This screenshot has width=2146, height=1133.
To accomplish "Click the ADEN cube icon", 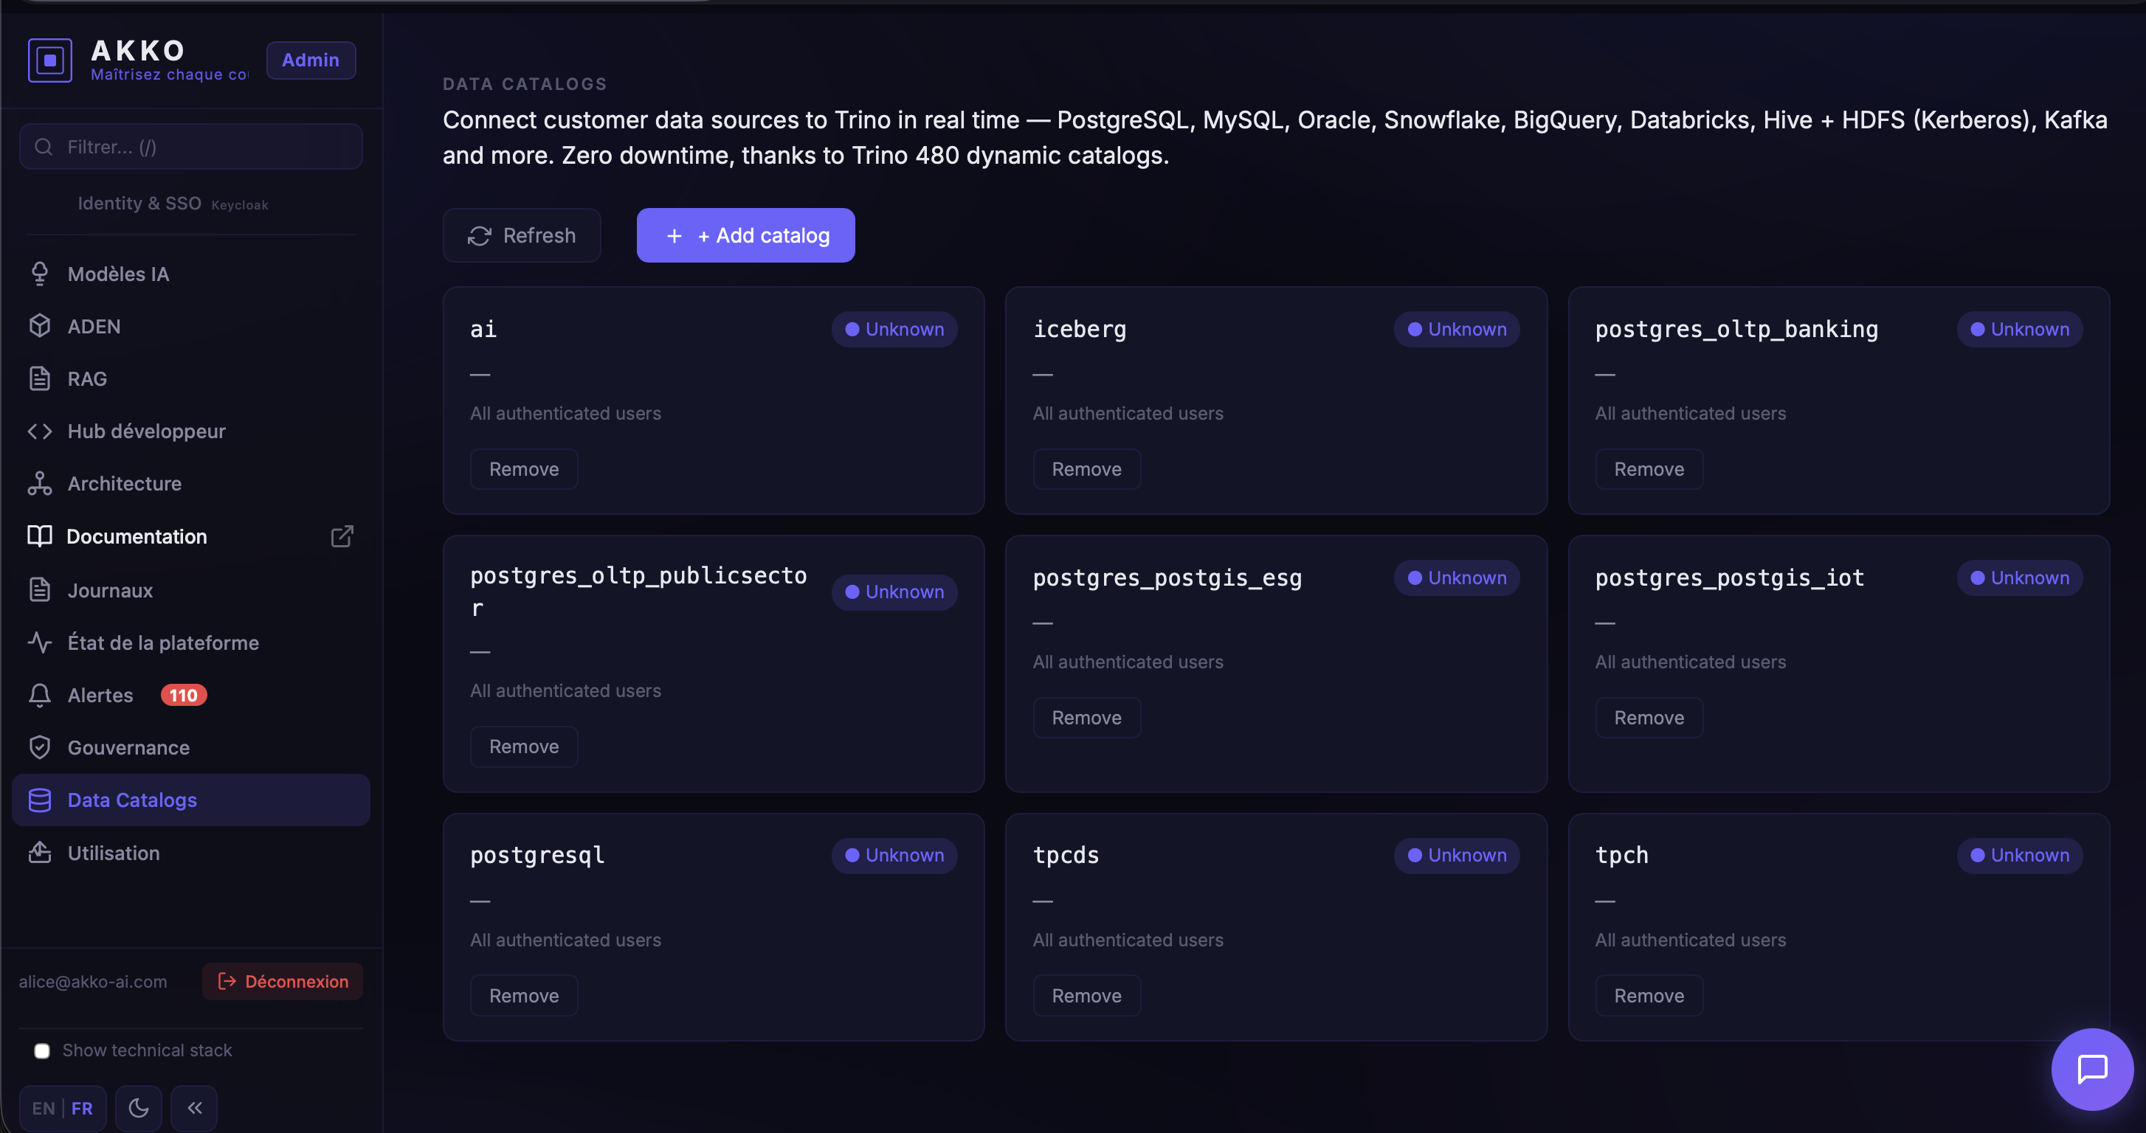I will point(39,326).
